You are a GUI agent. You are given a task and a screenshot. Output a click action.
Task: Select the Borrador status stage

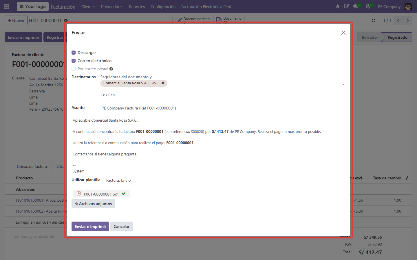(x=370, y=37)
